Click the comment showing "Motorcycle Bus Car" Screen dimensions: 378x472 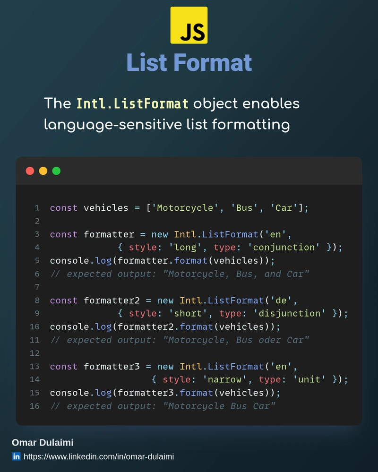click(x=163, y=406)
